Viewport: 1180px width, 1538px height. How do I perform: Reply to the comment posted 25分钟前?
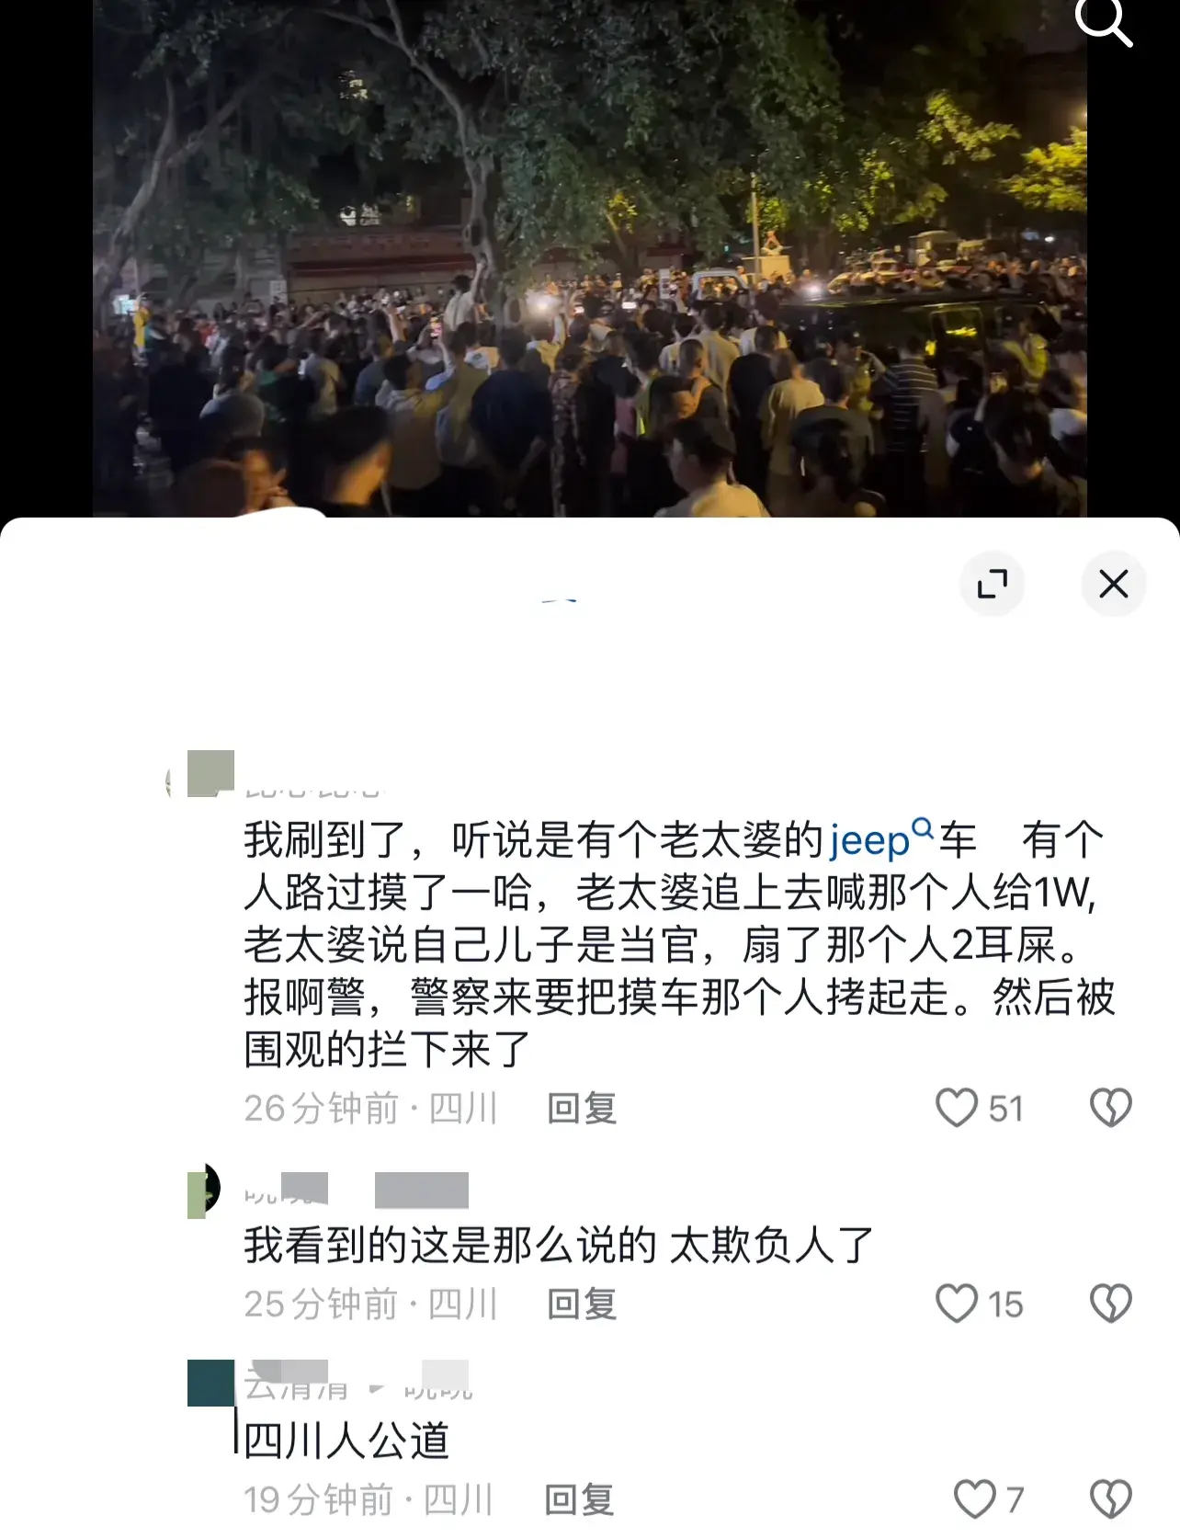(x=582, y=1304)
